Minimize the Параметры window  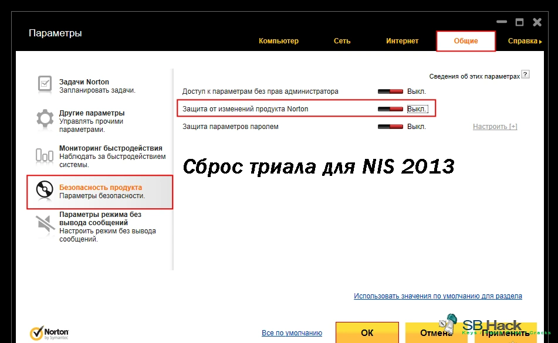[x=502, y=22]
